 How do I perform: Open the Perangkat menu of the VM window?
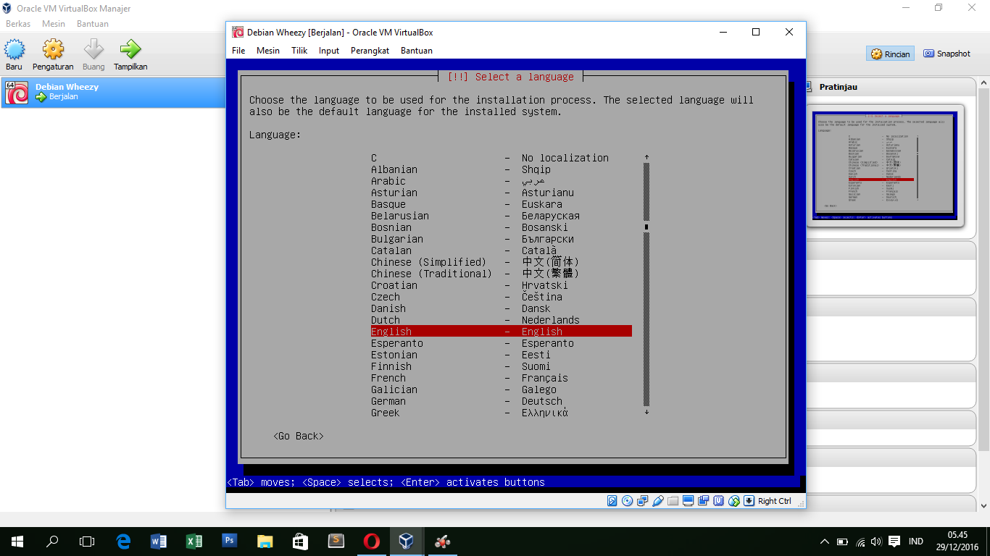pos(370,51)
